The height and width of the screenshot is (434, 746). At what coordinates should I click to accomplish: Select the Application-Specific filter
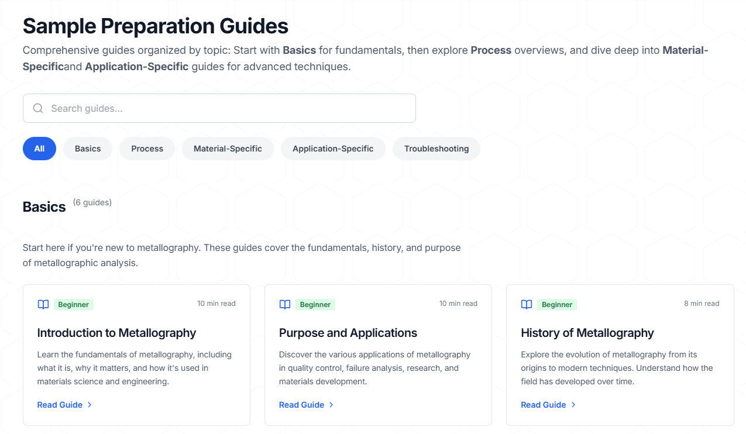pos(333,149)
